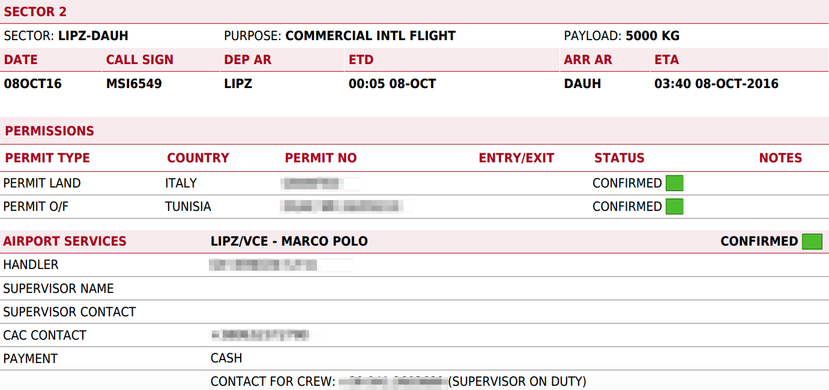Click the PERMIT TYPE column header
This screenshot has height=390, width=829.
[47, 158]
